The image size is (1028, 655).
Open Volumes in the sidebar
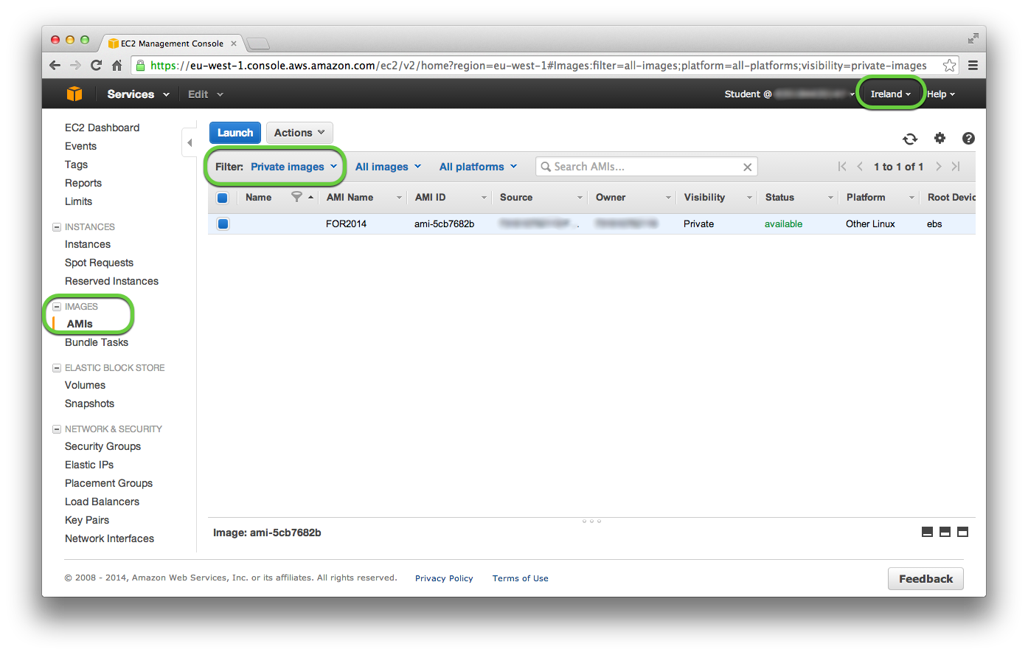click(x=85, y=385)
